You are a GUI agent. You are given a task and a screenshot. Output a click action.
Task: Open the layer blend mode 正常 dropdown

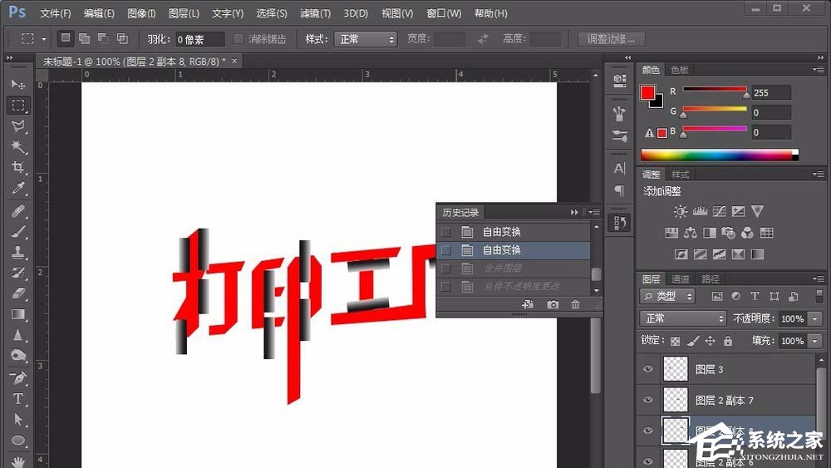coord(683,318)
